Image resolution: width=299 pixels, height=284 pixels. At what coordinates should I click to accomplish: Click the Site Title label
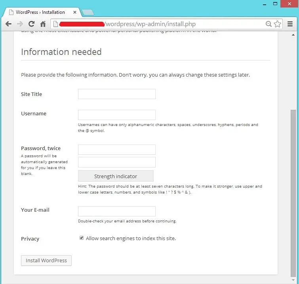[31, 94]
